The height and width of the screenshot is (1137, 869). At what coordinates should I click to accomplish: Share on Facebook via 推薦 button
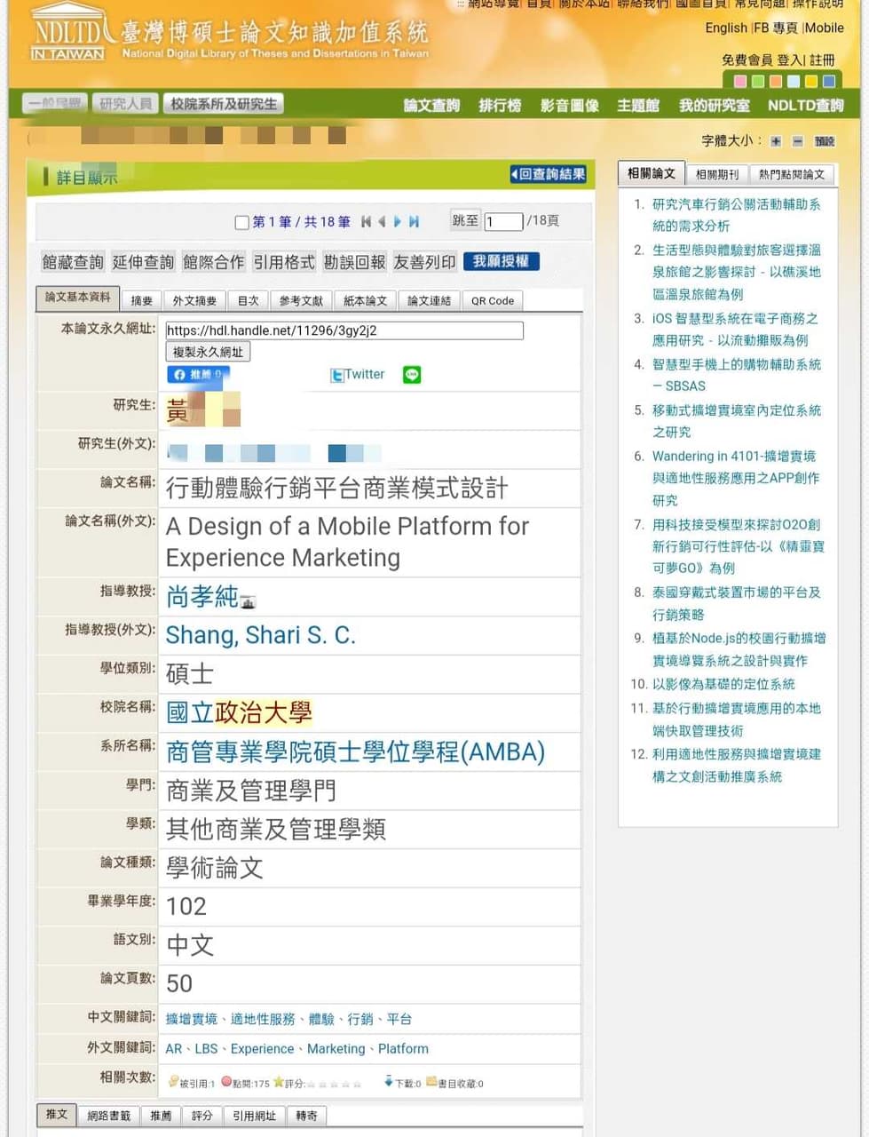[x=198, y=375]
